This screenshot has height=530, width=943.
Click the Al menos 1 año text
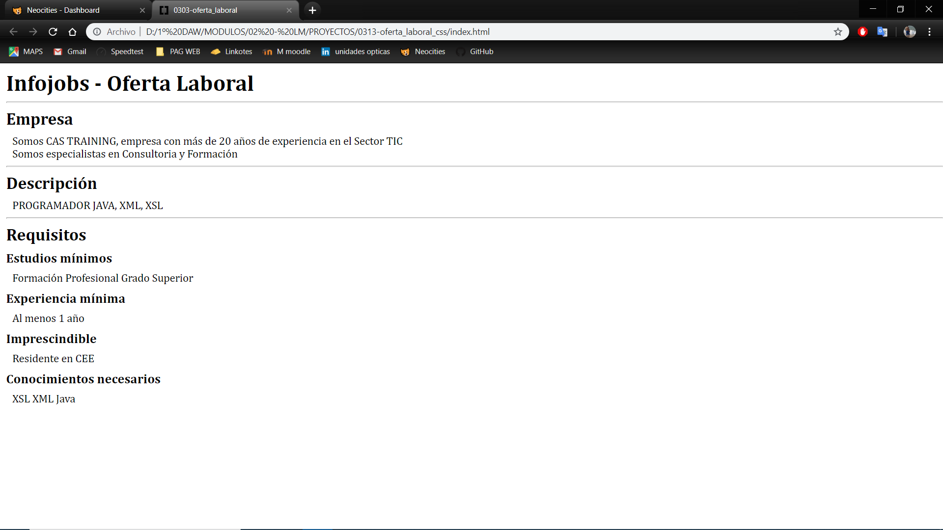(48, 318)
